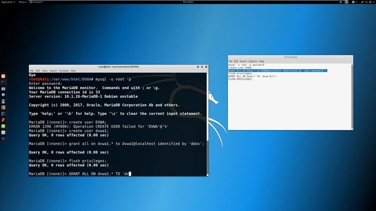Click 'FLUSH PRIVILEGES;' line in editor
This screenshot has width=376, height=211.
point(240,79)
